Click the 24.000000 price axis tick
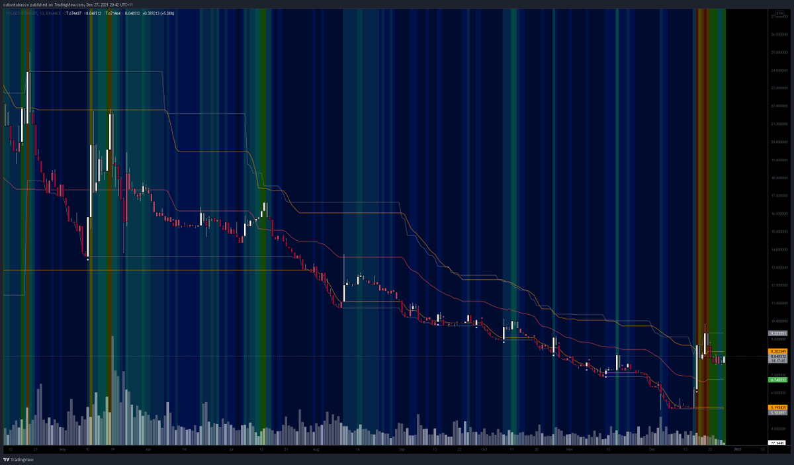This screenshot has height=465, width=794. click(x=779, y=69)
